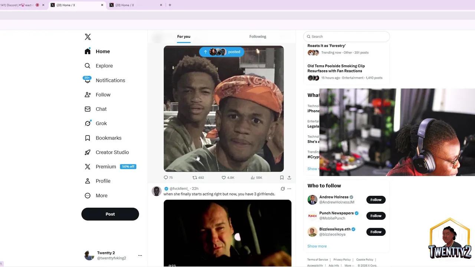Click the '22h' timestamp on @fvckfemi_ post
The height and width of the screenshot is (267, 475).
pos(195,189)
